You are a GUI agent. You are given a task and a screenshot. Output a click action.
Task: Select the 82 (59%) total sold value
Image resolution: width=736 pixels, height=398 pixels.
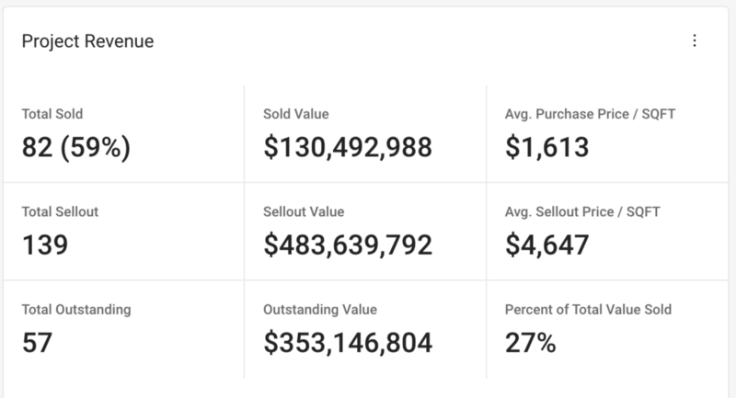pos(76,146)
